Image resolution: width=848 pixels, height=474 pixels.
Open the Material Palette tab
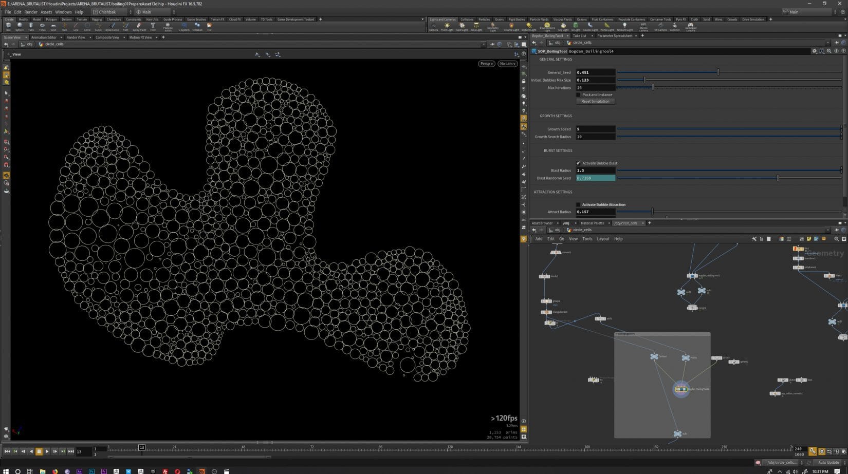[x=592, y=223]
